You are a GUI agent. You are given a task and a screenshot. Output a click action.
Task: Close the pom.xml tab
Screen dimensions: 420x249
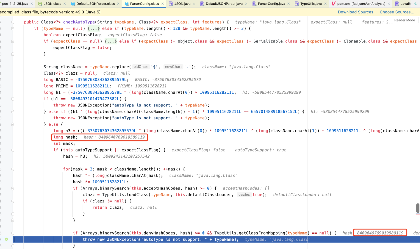point(389,4)
